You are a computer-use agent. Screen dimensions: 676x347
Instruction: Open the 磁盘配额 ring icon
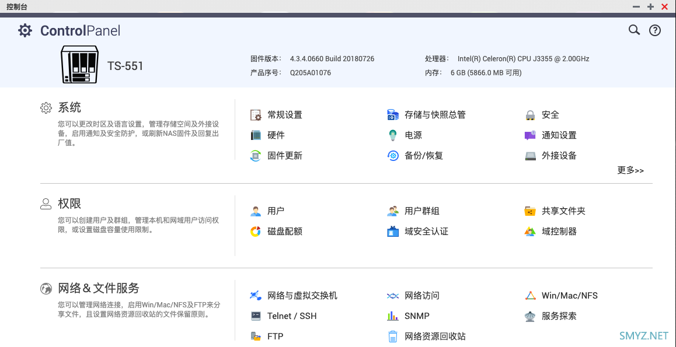tap(256, 232)
